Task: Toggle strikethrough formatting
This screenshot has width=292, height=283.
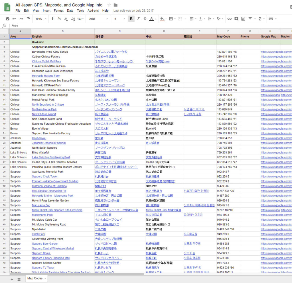Action: (145, 19)
